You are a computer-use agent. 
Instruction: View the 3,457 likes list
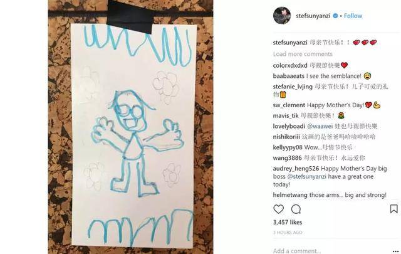(288, 222)
